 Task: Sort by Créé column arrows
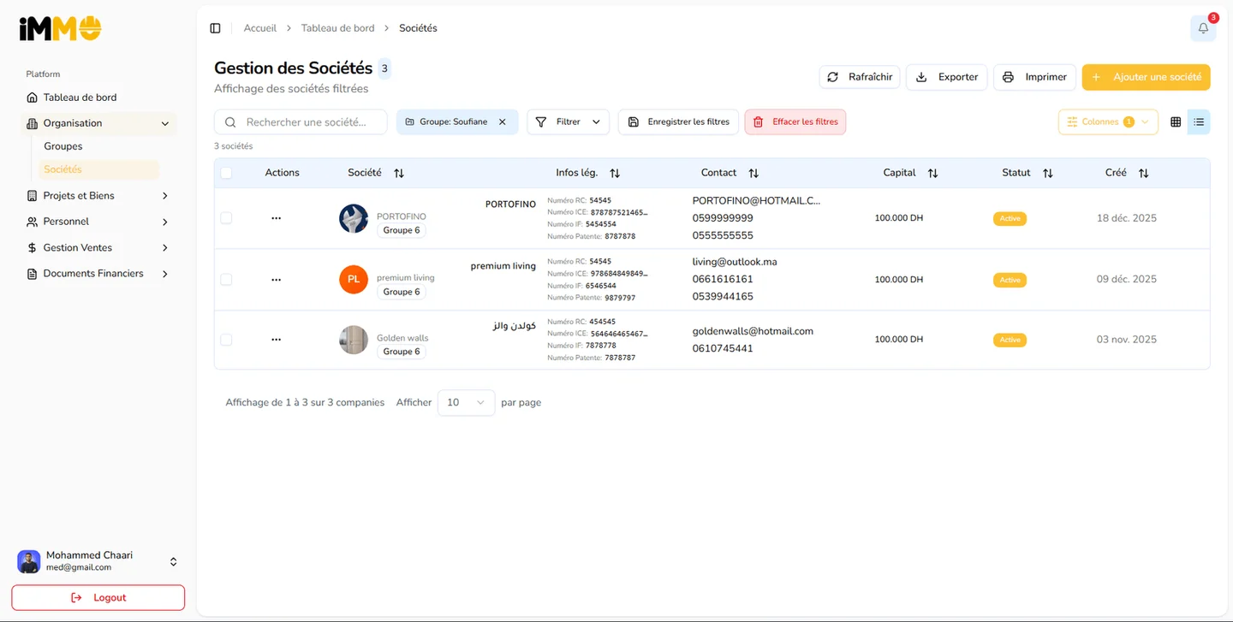(1143, 173)
